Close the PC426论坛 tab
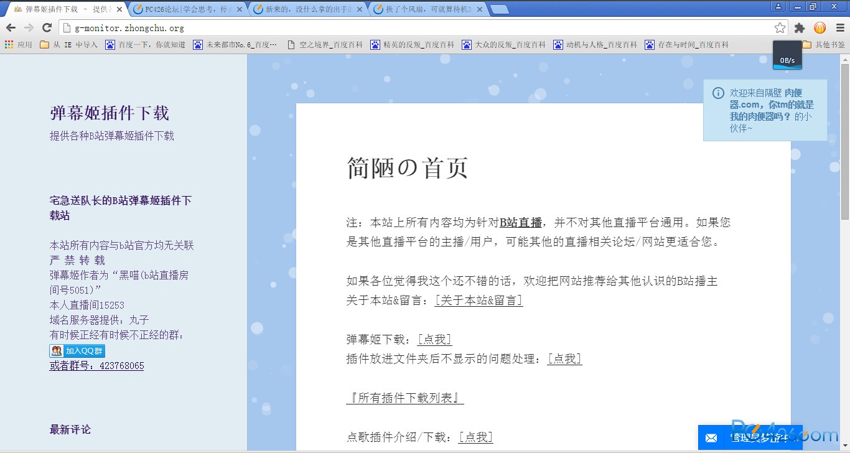Image resolution: width=850 pixels, height=453 pixels. click(240, 9)
